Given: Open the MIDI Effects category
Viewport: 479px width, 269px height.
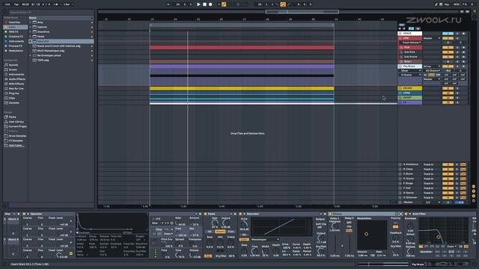Looking at the screenshot, I should [16, 84].
